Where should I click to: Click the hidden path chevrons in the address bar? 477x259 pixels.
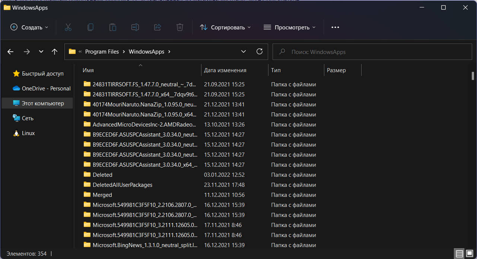click(80, 52)
